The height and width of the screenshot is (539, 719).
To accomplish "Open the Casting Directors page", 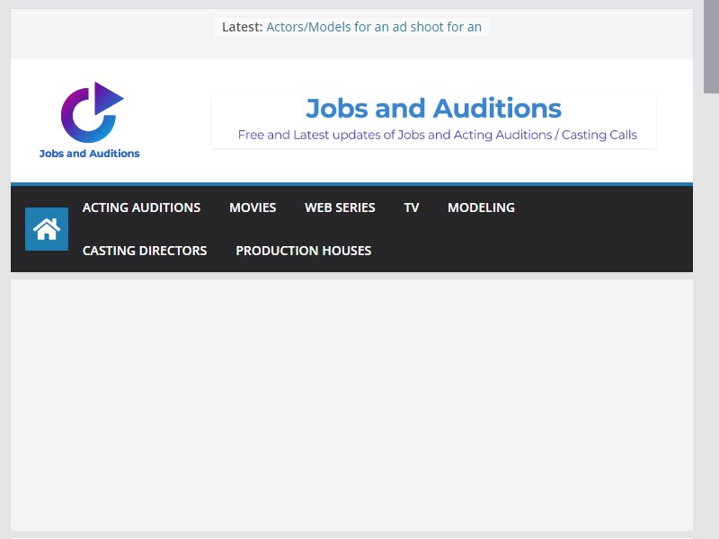I will tap(145, 251).
